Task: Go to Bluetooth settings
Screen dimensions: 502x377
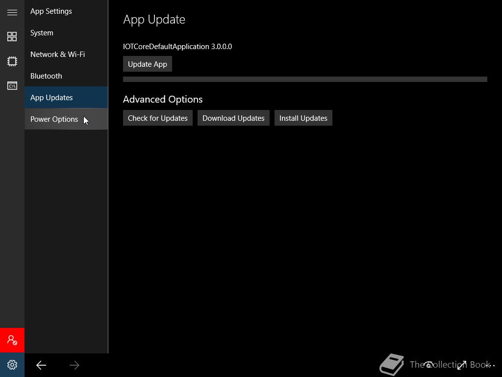Action: click(66, 76)
